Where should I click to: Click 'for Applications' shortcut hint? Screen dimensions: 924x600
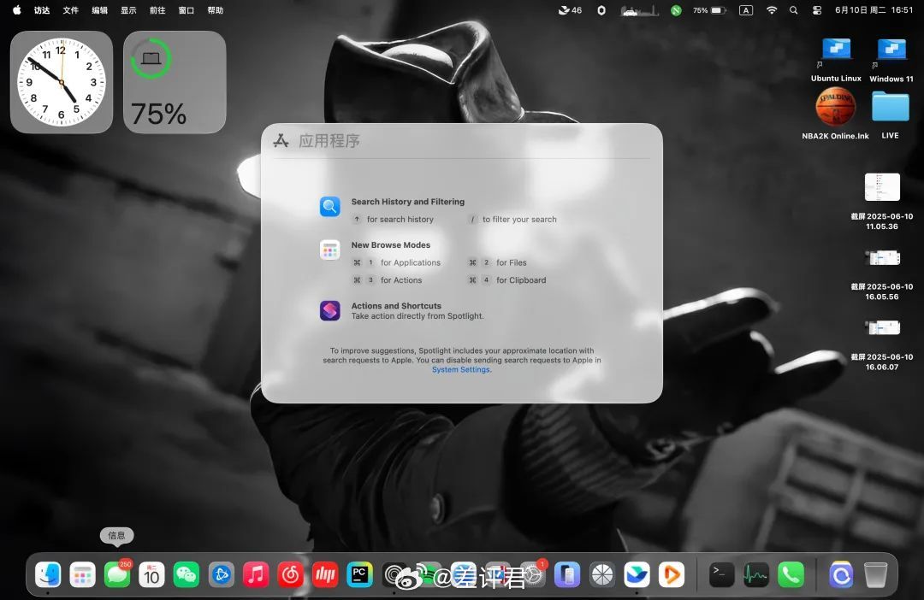tap(410, 262)
